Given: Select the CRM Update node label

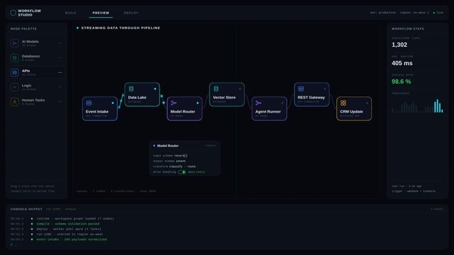Looking at the screenshot, I should [351, 111].
